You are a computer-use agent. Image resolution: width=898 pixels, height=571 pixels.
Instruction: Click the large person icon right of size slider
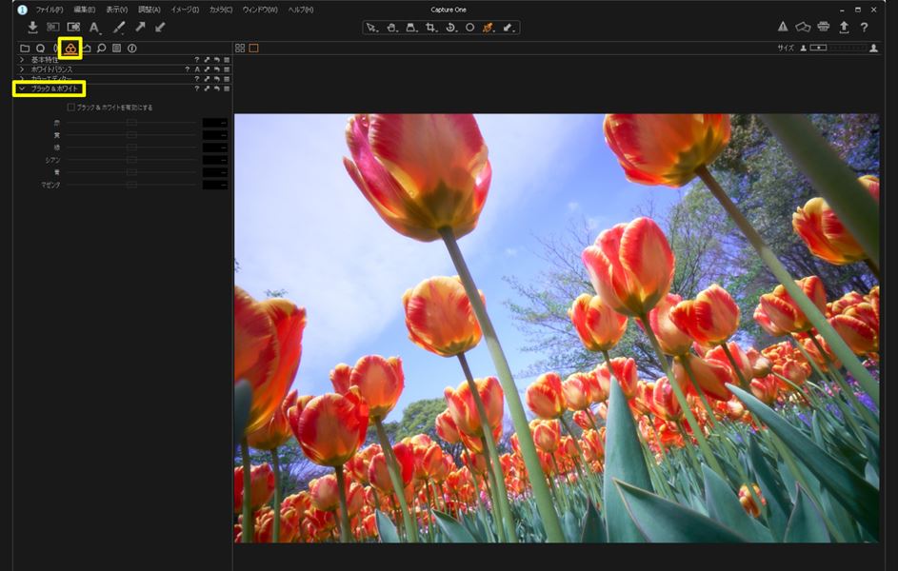(873, 49)
